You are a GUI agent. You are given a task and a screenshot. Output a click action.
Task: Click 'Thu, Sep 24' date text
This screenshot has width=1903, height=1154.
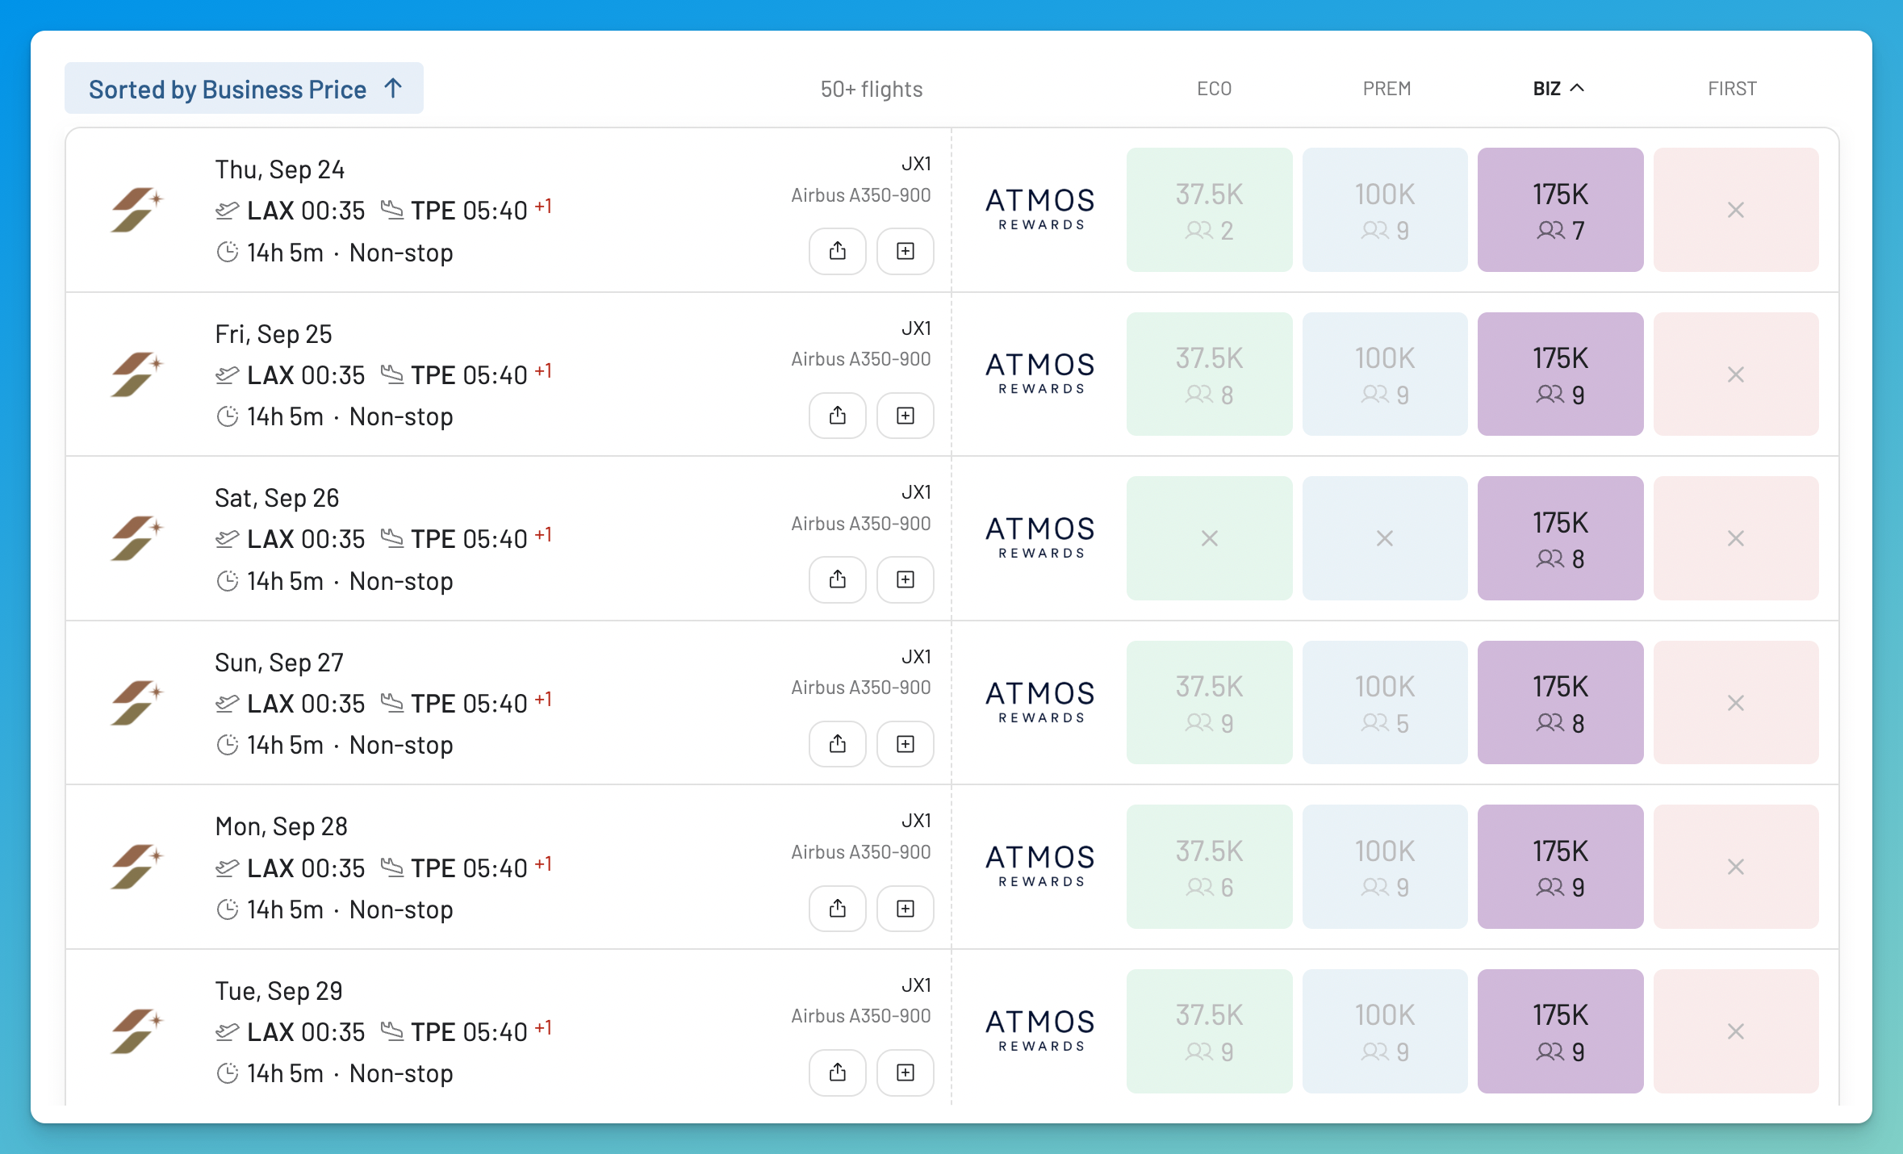(280, 169)
